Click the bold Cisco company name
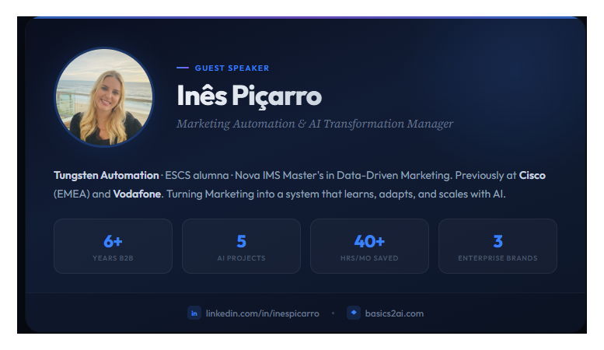604x350 pixels. click(x=532, y=175)
